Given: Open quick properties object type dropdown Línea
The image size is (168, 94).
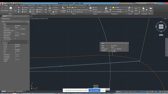Looking at the screenshot, I should point(113,43).
